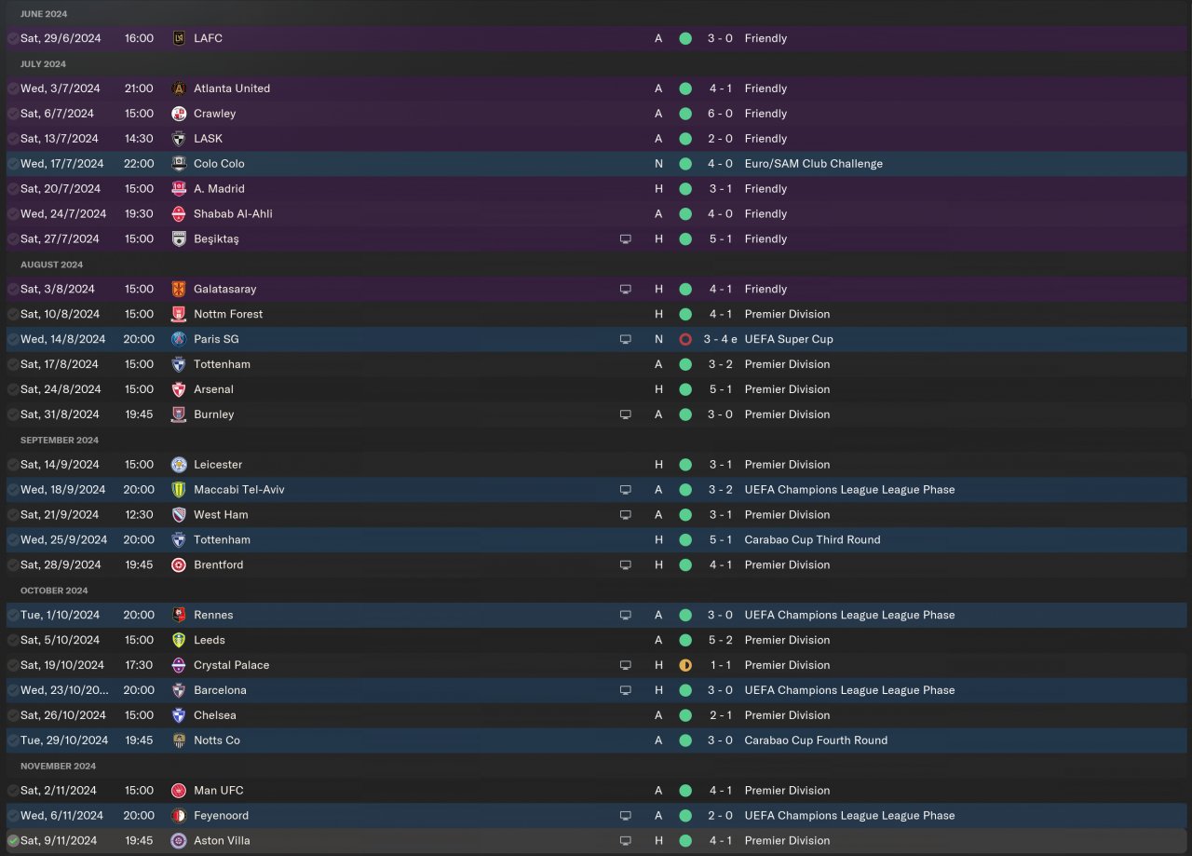Toggle the checkmark beside the Feyenoord fixture
The width and height of the screenshot is (1192, 856).
pos(13,815)
